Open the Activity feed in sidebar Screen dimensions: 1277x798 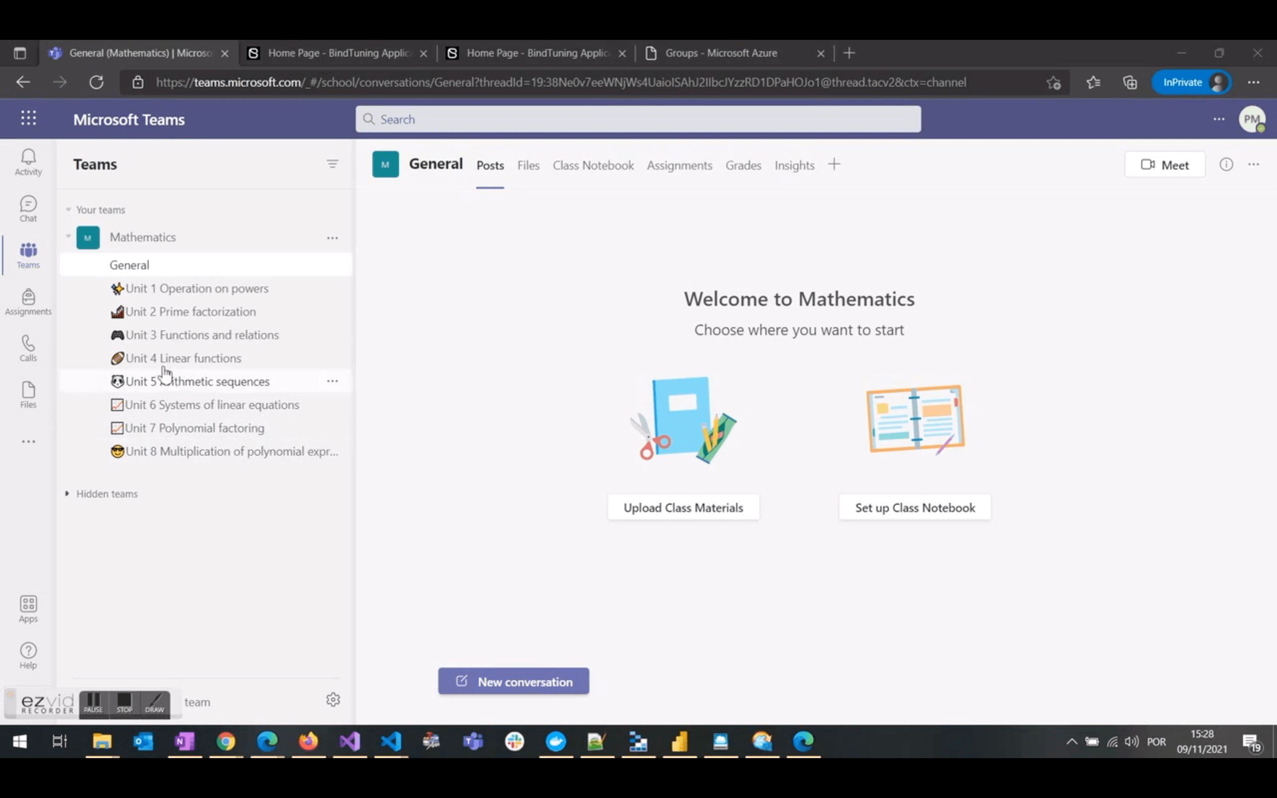(x=28, y=162)
